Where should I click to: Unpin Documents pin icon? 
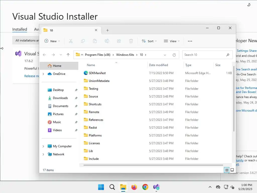[x=76, y=106]
